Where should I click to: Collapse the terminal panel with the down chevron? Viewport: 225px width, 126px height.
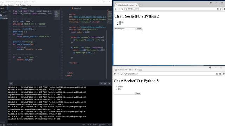[x=101, y=84]
